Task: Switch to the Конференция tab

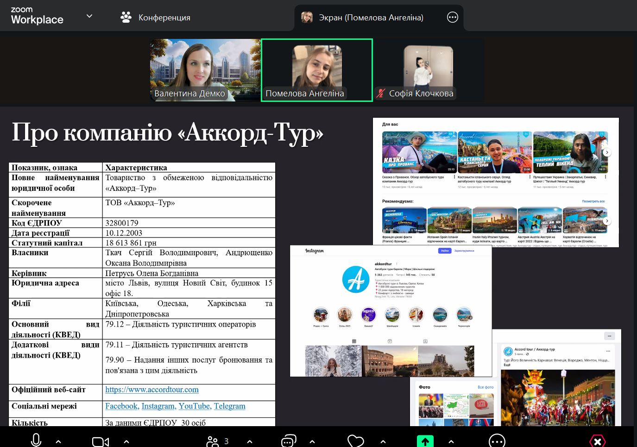Action: [155, 18]
